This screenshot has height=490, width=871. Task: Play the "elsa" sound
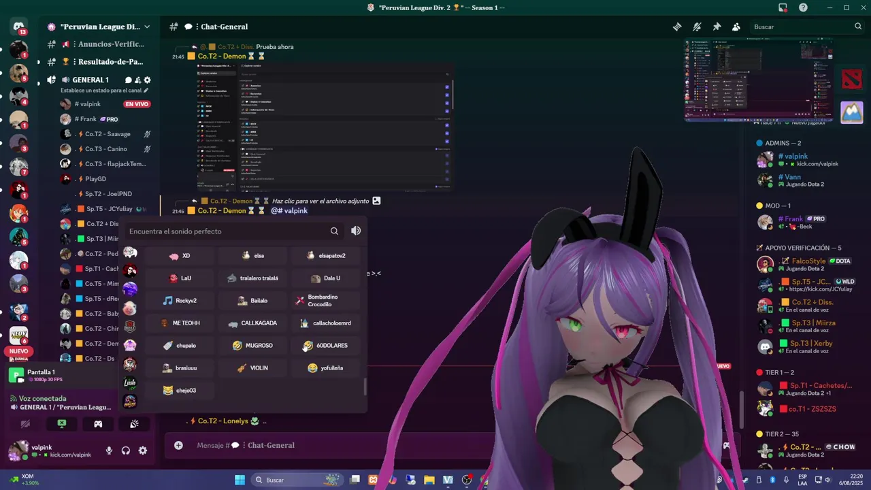[253, 256]
